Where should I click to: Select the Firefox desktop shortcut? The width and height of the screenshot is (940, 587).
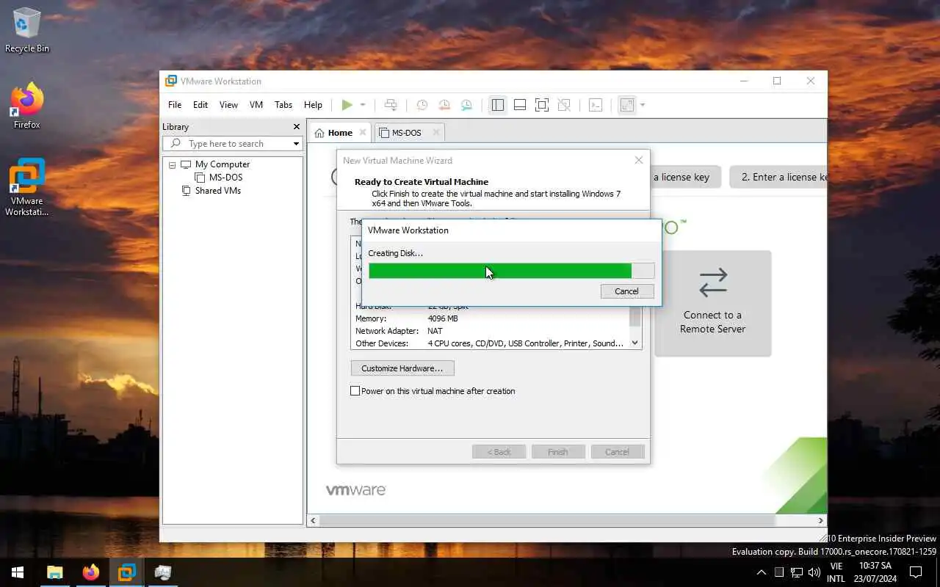tap(27, 106)
